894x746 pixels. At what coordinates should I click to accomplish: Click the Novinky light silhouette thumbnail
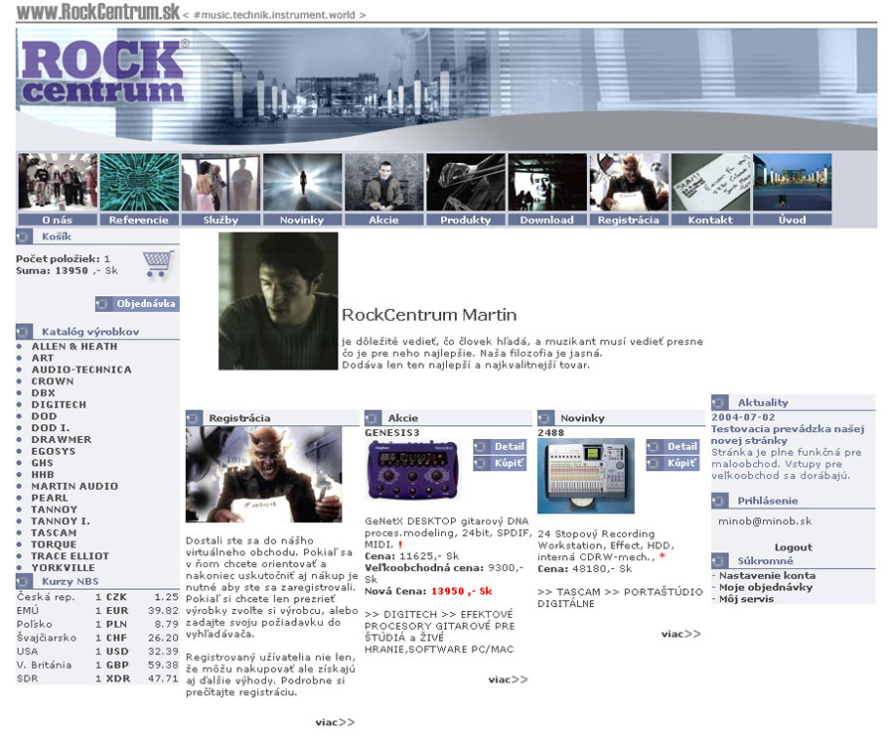[302, 182]
